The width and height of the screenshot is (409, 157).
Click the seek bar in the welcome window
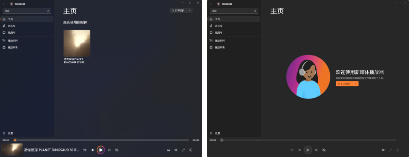[308, 140]
